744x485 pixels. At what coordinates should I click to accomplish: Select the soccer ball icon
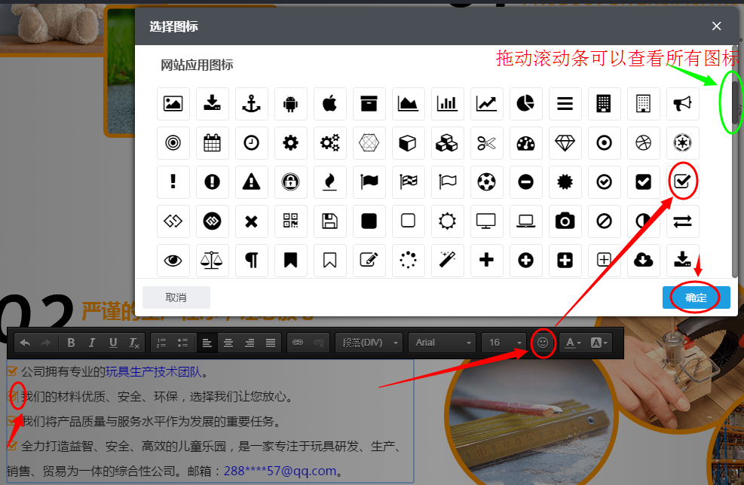tap(486, 181)
